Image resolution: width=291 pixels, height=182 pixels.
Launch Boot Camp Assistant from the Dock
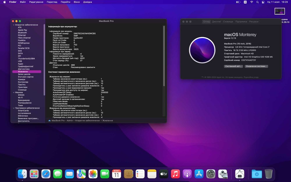pyautogui.click(x=223, y=174)
